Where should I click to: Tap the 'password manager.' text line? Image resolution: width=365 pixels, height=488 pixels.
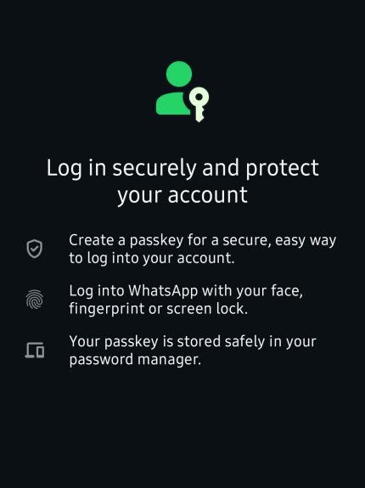click(x=135, y=360)
